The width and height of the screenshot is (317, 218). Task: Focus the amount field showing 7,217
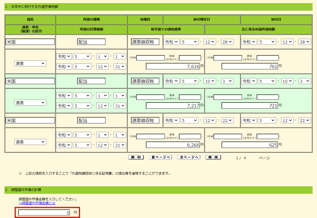[x=173, y=106]
